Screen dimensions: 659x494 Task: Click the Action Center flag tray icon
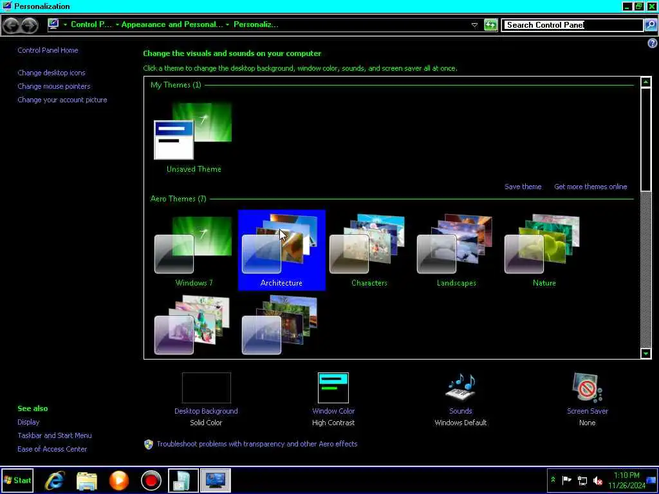[x=566, y=480]
